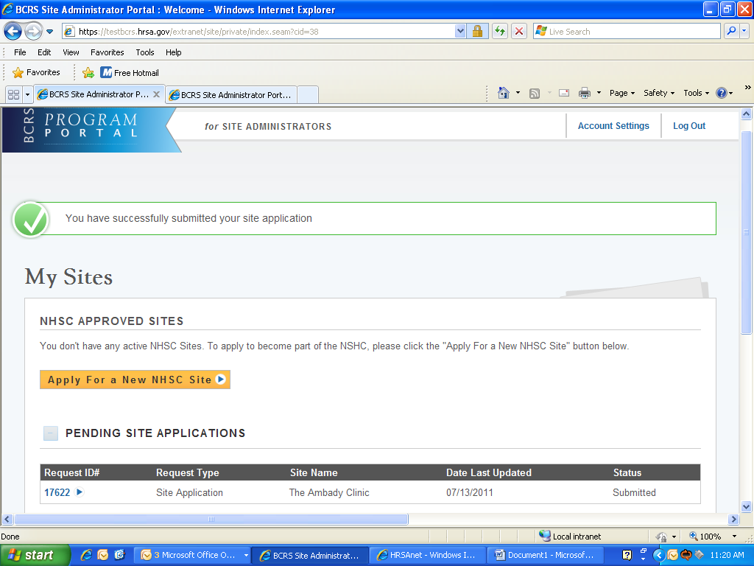The width and height of the screenshot is (754, 566).
Task: Expand the zoom level 100% dropdown
Action: 733,537
